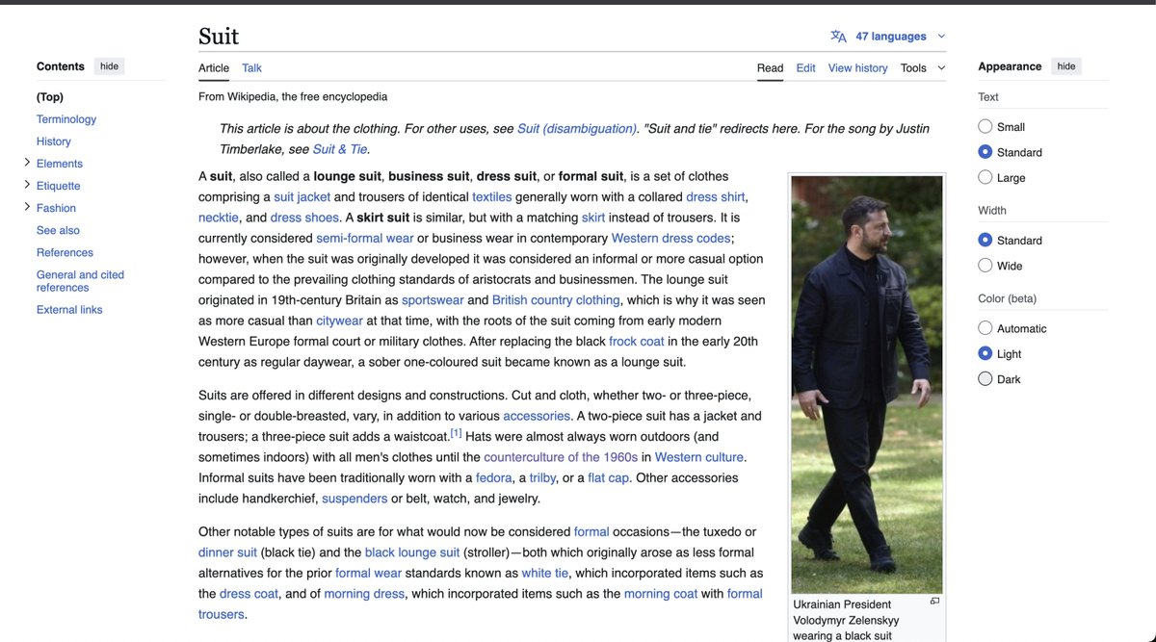The height and width of the screenshot is (642, 1156).
Task: Open the Suit & Tie song link
Action: tap(339, 149)
